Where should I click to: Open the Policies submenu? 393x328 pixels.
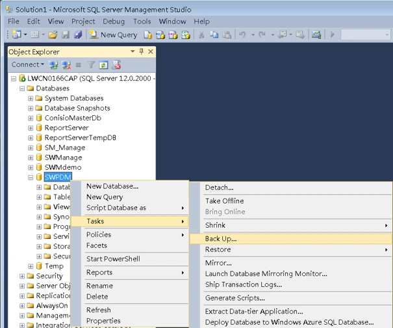point(129,235)
